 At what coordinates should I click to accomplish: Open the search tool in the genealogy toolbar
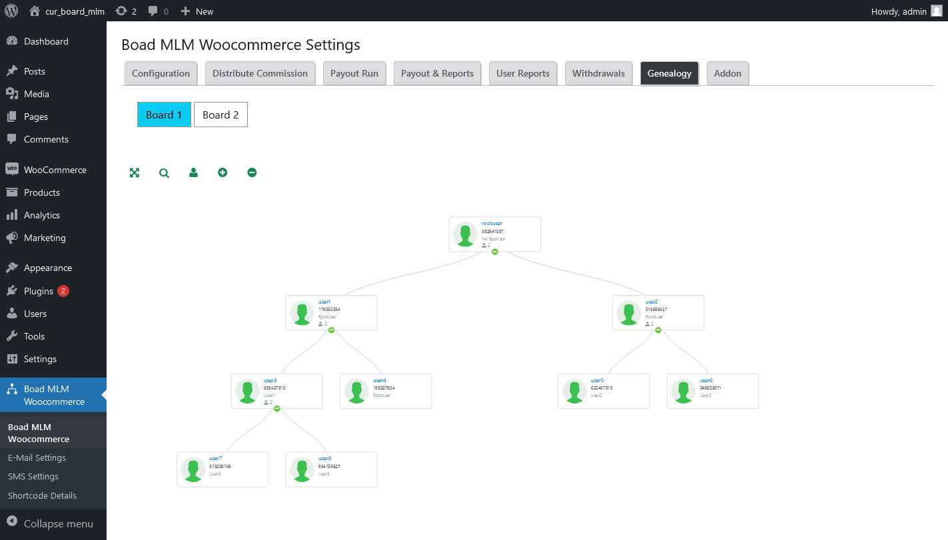click(164, 172)
